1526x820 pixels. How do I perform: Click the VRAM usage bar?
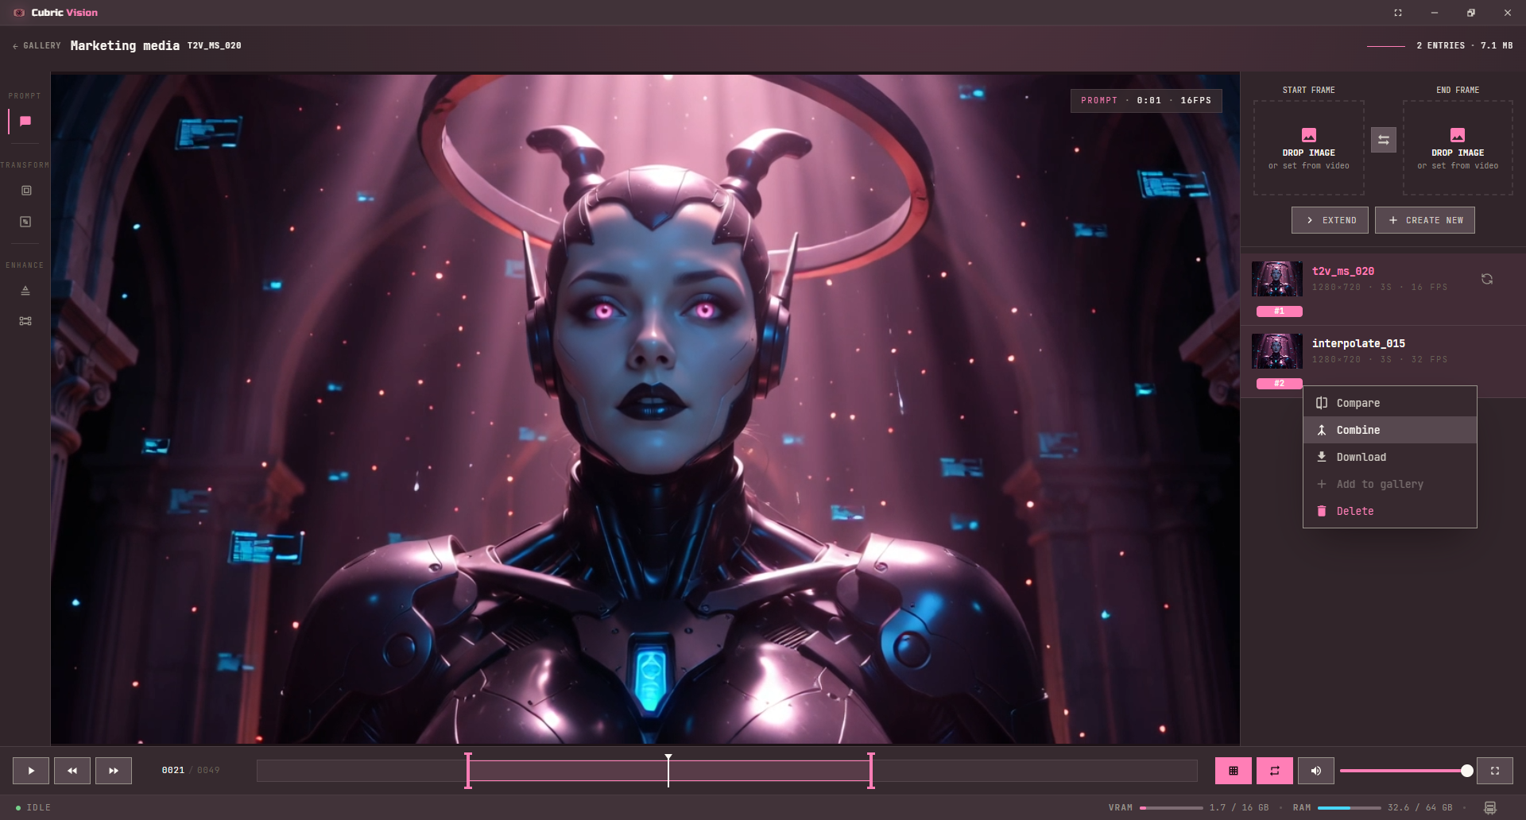(1172, 808)
